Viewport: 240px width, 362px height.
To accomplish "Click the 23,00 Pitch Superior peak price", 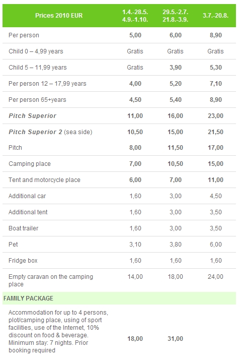I will pos(215,115).
